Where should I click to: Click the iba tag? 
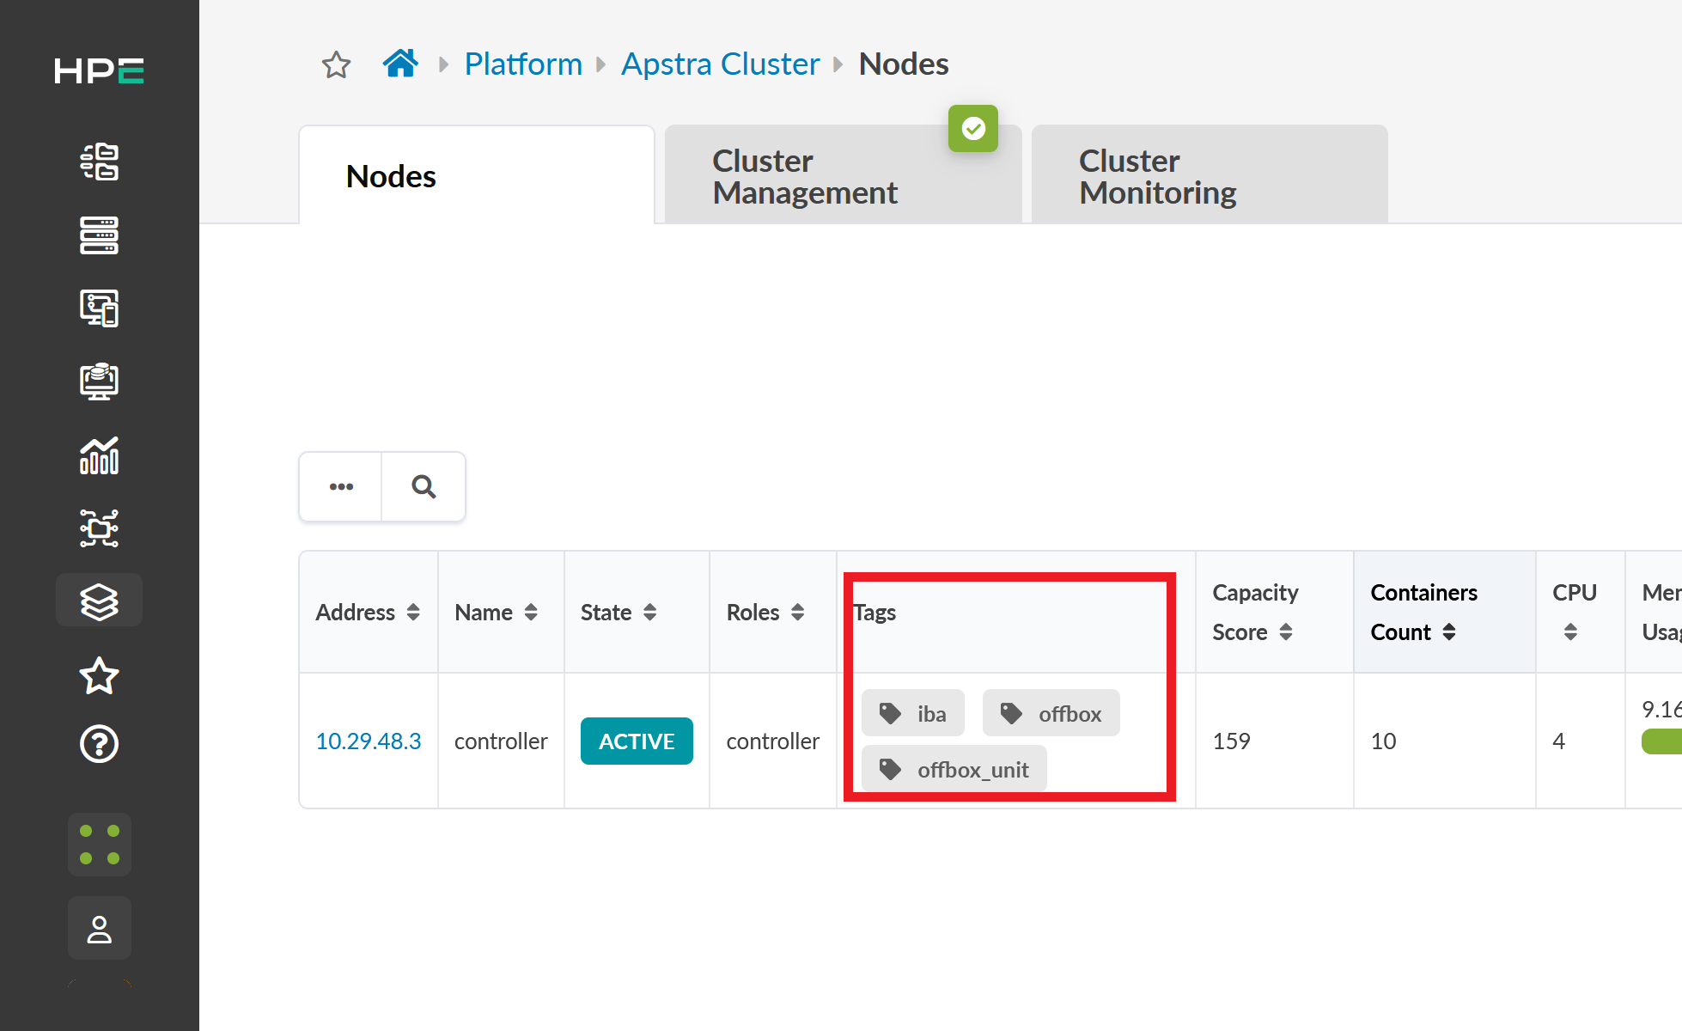pyautogui.click(x=913, y=713)
